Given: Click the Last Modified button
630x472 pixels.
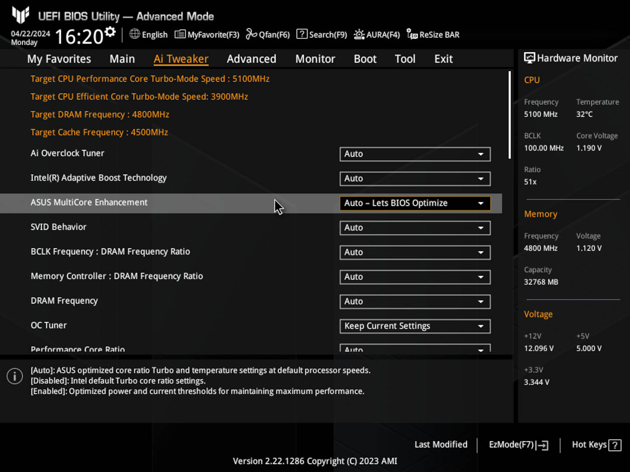Looking at the screenshot, I should pyautogui.click(x=441, y=444).
